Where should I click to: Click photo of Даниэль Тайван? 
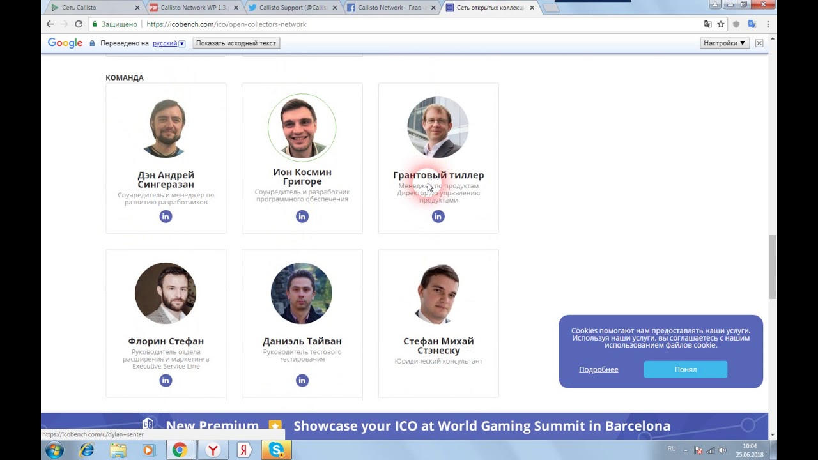click(x=302, y=293)
